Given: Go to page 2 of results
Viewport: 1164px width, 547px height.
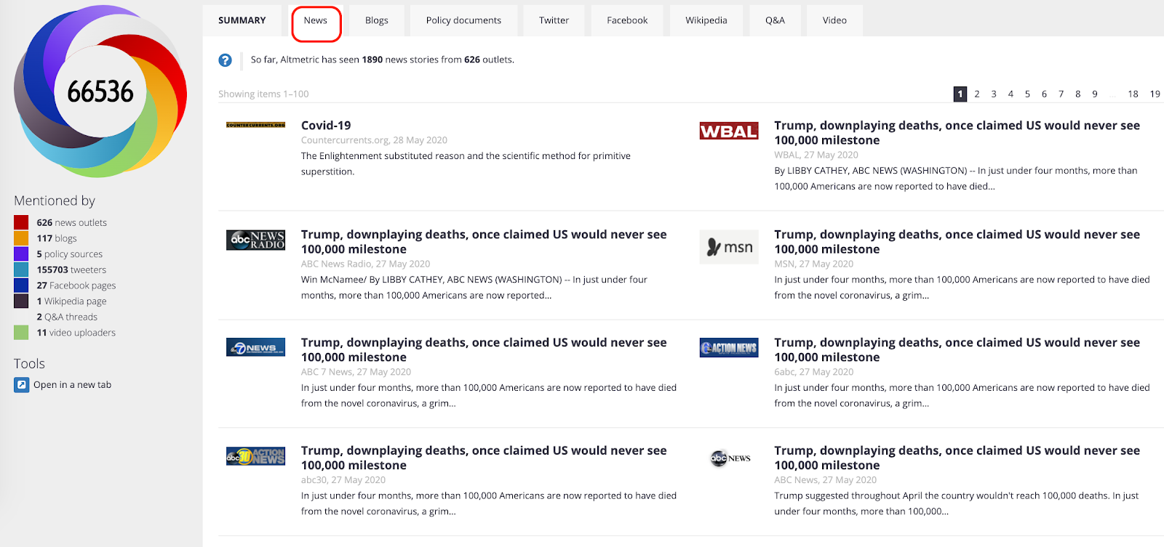Looking at the screenshot, I should pyautogui.click(x=977, y=94).
